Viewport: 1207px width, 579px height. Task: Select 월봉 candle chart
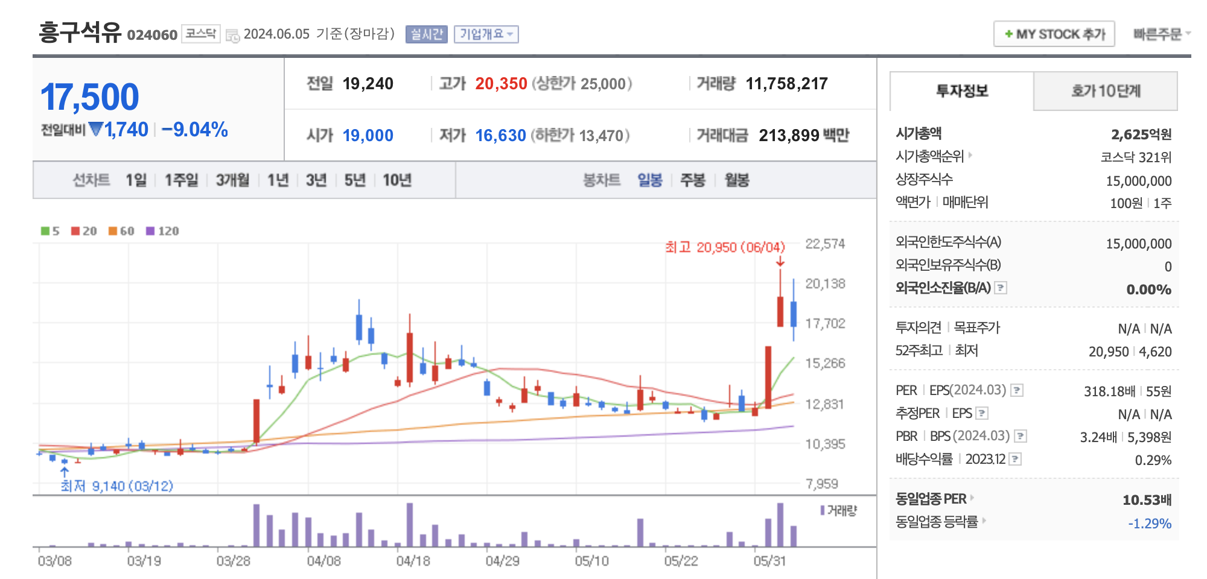click(736, 180)
